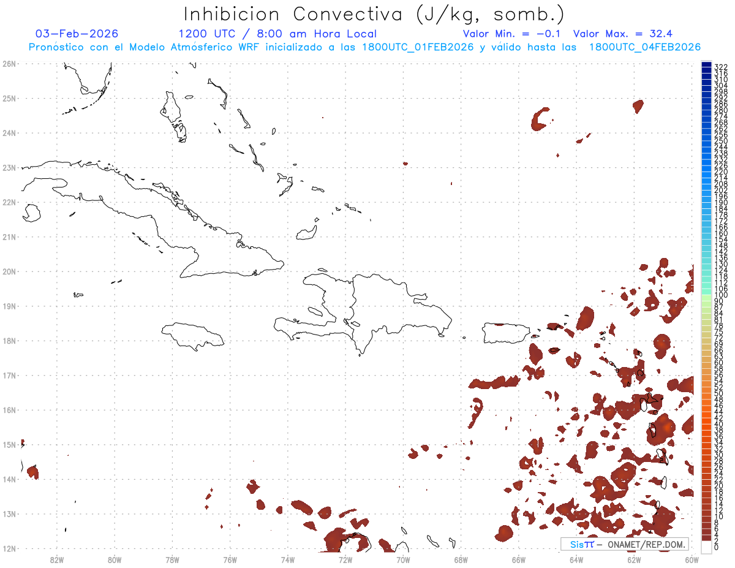
Task: Click the color scale value 202
Action: point(721,190)
